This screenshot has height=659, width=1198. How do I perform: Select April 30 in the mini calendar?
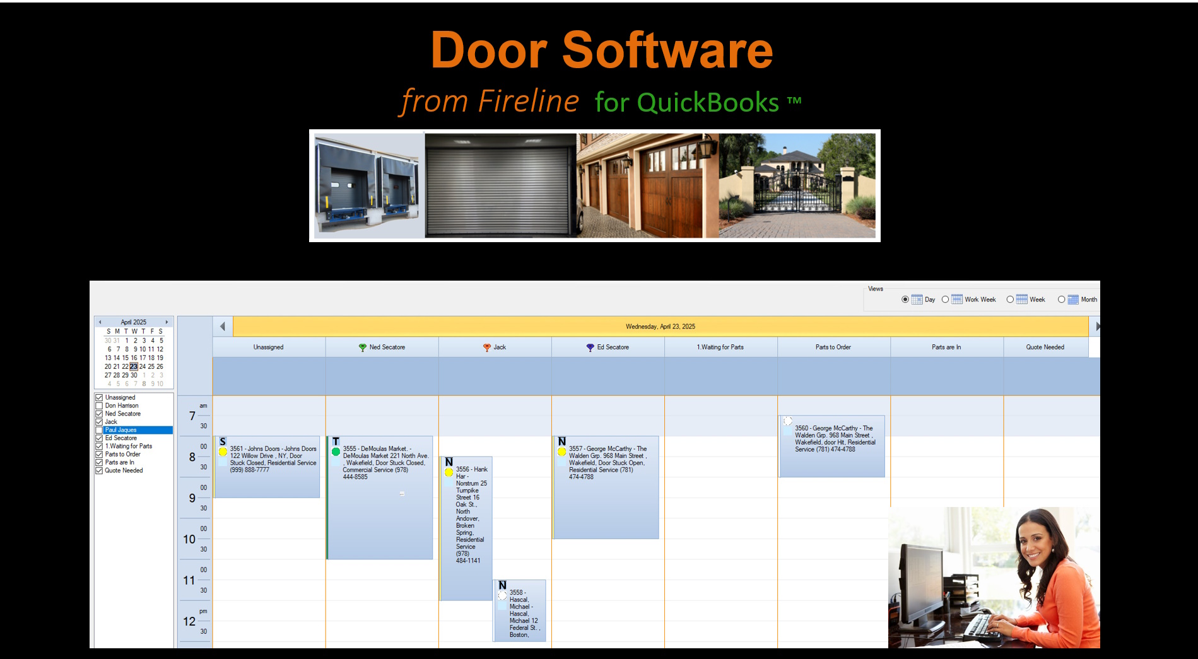(x=134, y=375)
